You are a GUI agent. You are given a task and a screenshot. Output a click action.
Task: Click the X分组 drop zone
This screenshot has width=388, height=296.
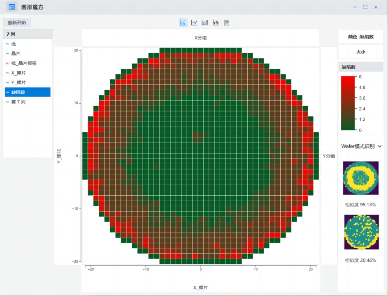coord(201,38)
